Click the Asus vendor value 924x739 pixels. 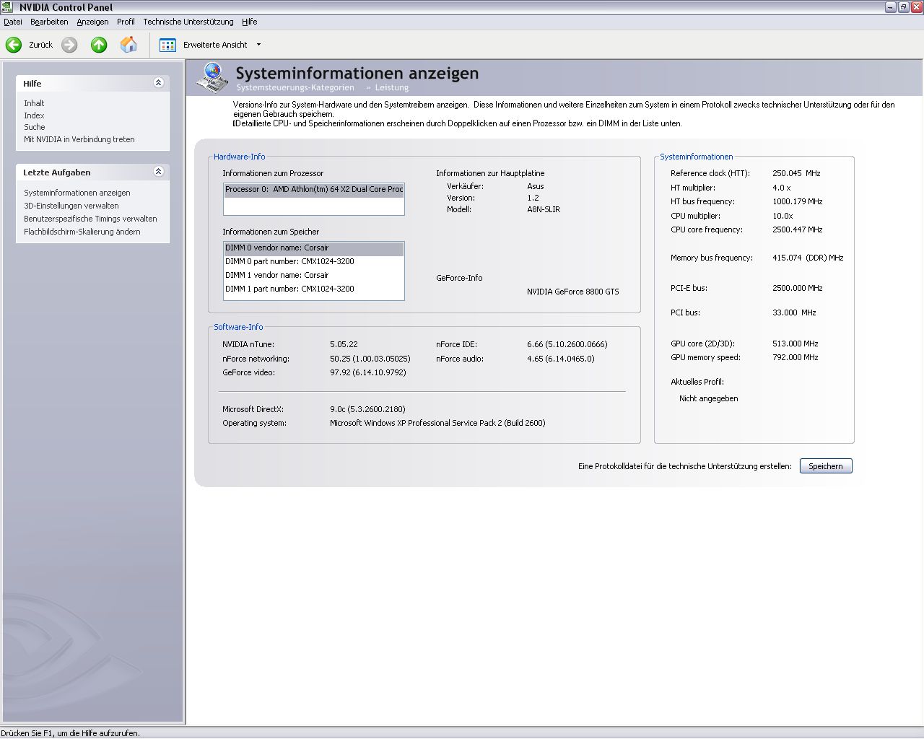535,186
